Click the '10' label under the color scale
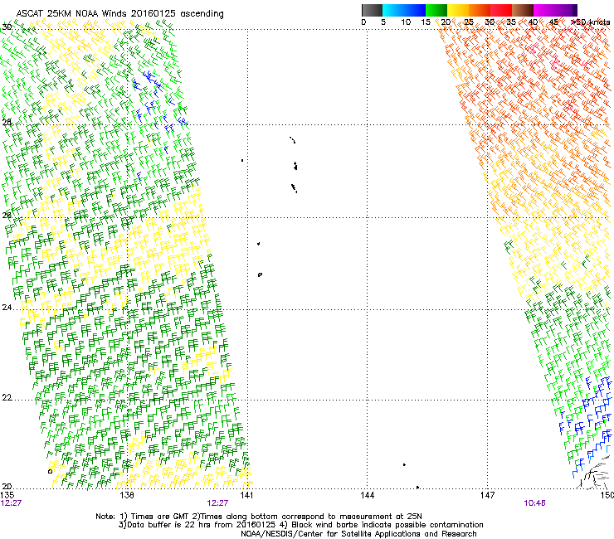Screen dimensions: 614x539 pyautogui.click(x=406, y=22)
